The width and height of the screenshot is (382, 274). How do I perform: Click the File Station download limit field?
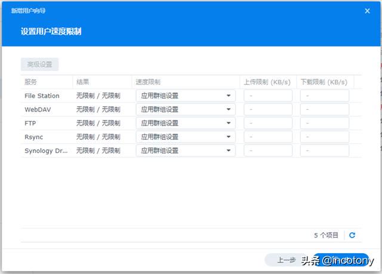click(325, 96)
